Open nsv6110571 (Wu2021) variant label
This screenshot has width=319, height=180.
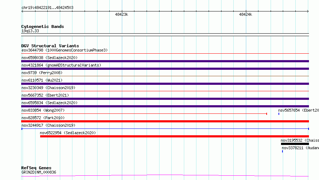tap(42, 80)
